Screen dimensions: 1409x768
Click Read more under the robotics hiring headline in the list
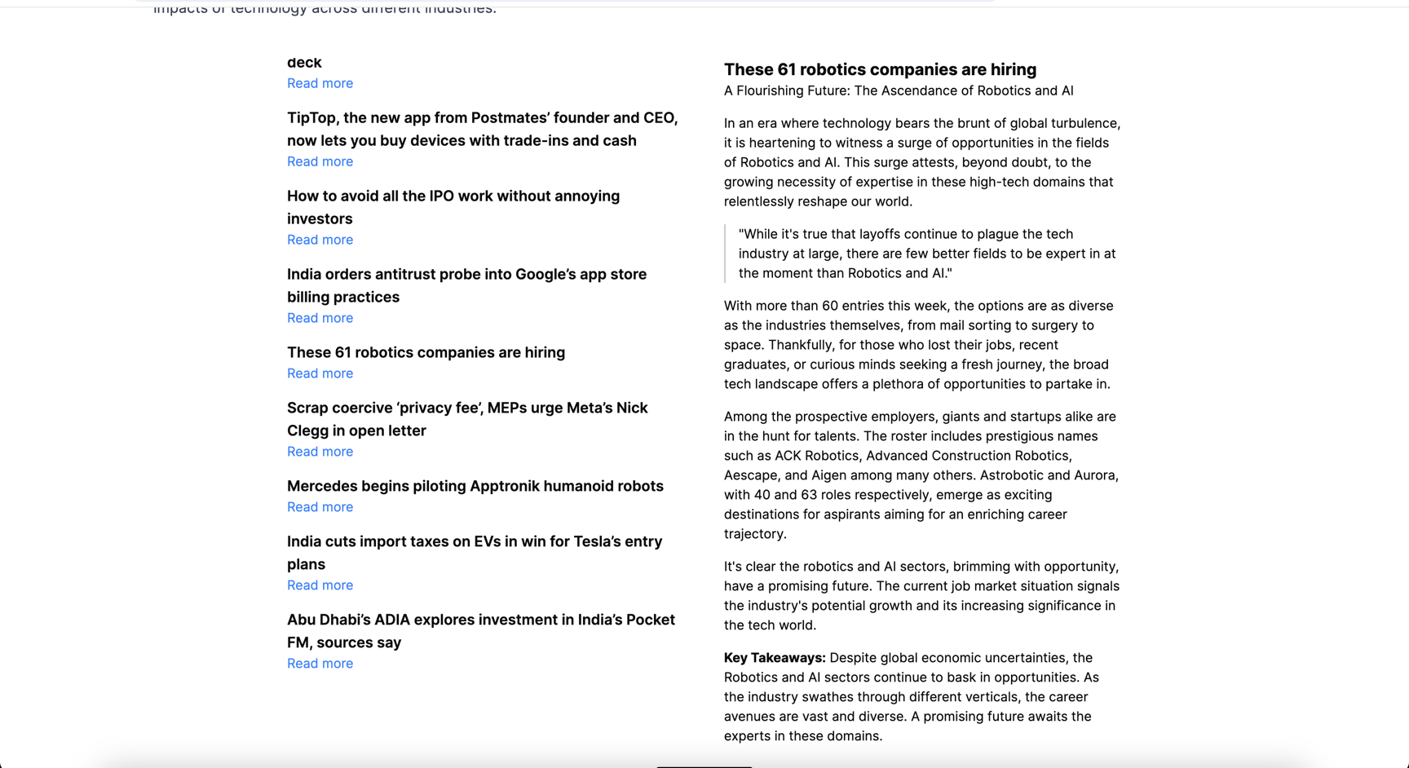coord(320,373)
